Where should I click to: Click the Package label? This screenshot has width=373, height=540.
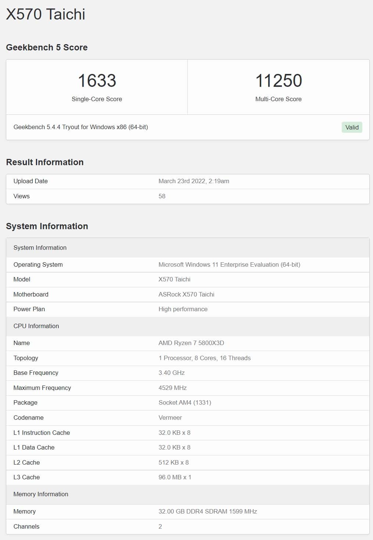point(25,402)
